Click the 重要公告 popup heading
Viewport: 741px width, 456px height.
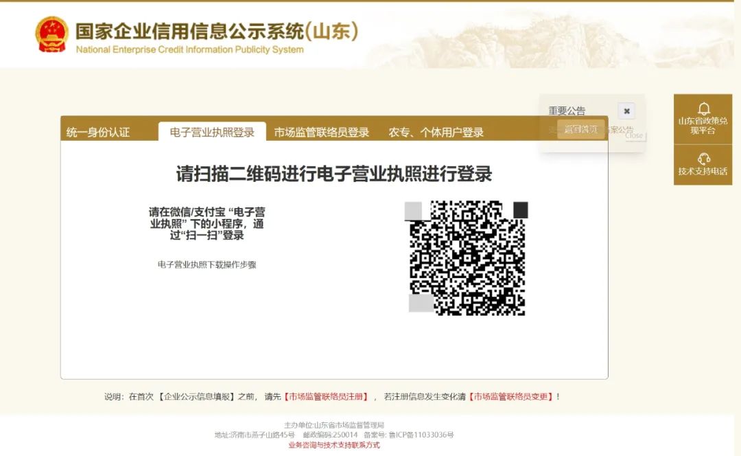point(567,111)
